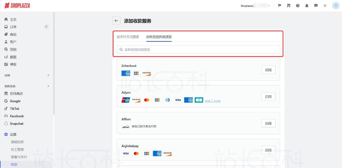Focus the 按收款提供商搜索 search field

[x=198, y=50]
